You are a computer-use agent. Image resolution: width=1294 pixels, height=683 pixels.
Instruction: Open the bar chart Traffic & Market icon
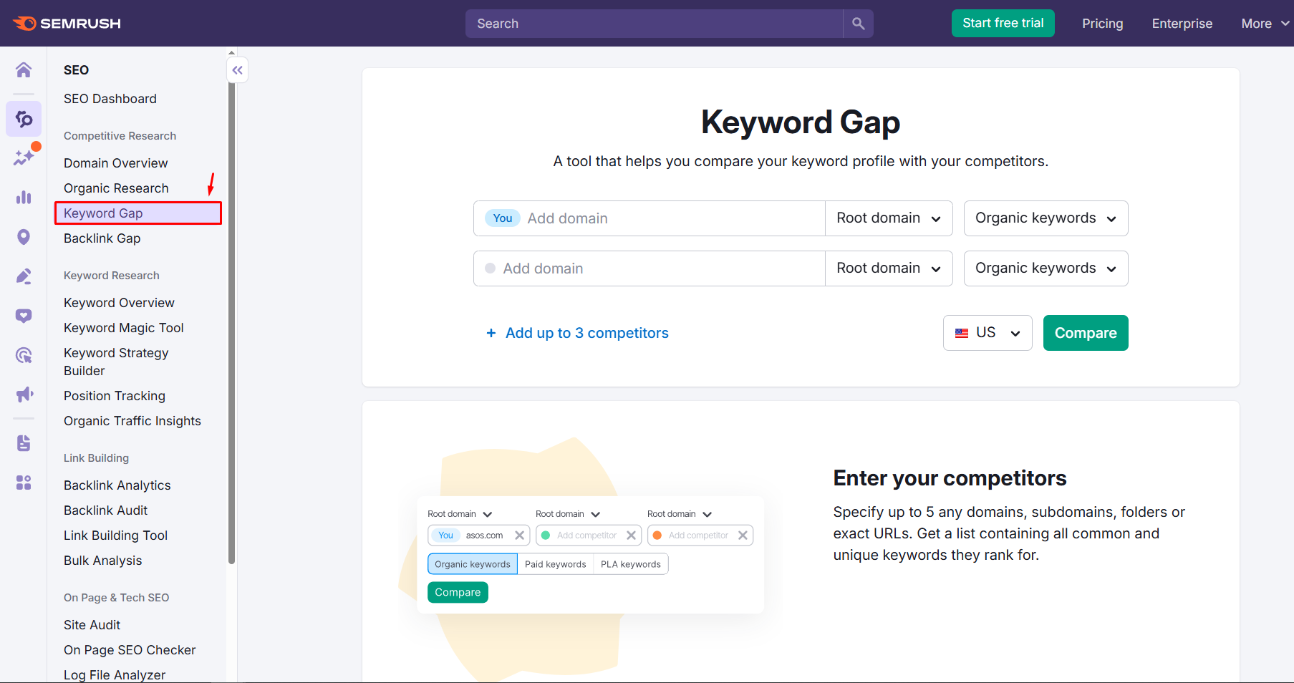click(24, 197)
